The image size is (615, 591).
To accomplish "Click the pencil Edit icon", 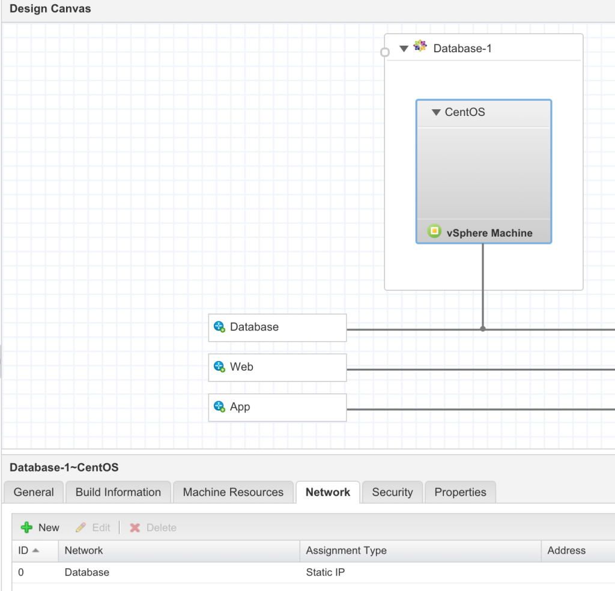I will tap(82, 527).
